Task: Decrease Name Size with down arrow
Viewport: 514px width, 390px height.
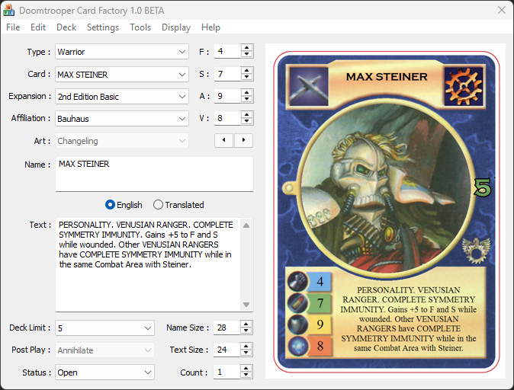Action: pos(246,331)
